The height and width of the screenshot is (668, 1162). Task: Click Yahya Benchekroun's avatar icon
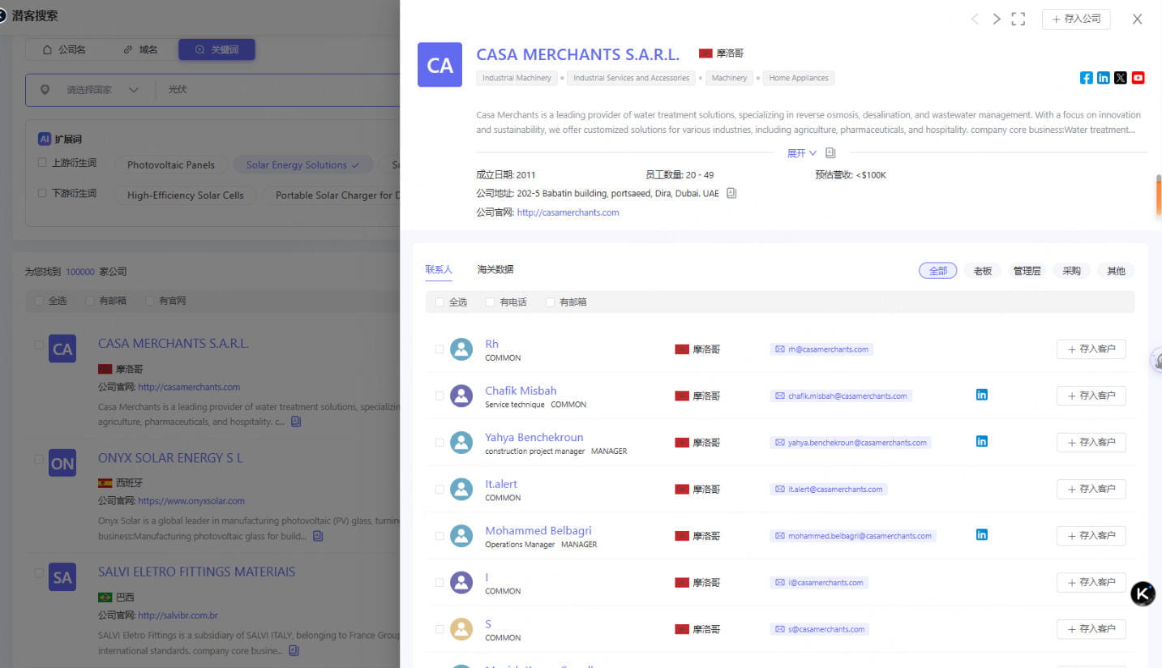click(x=461, y=443)
